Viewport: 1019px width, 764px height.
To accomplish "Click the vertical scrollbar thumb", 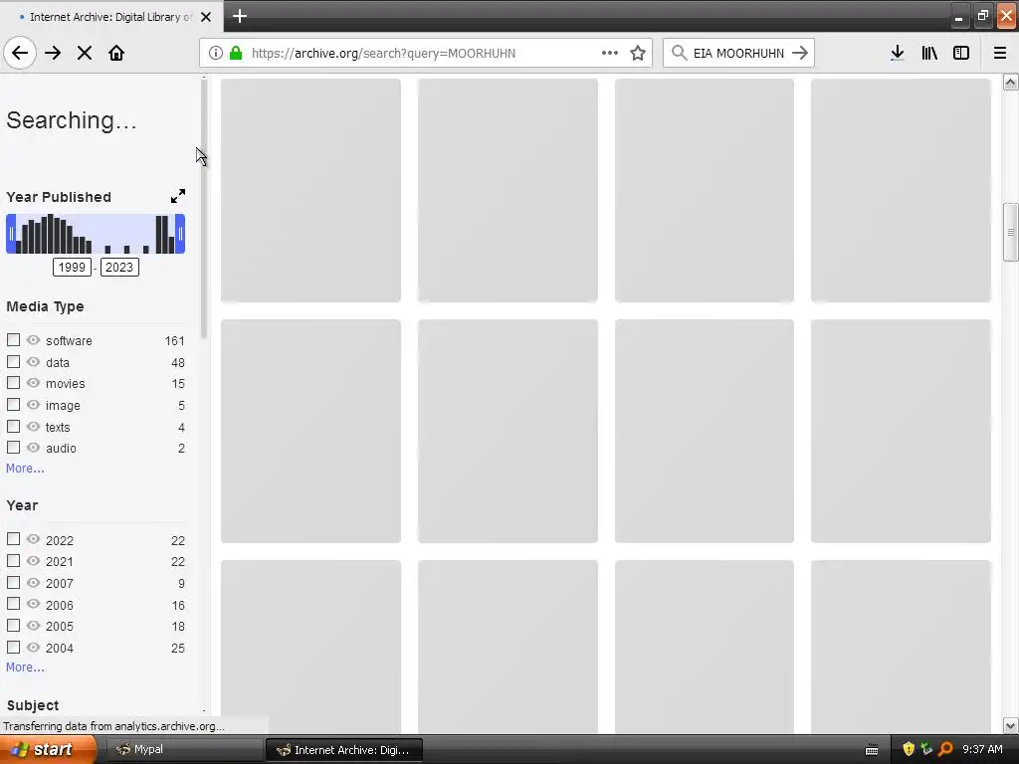I will click(1011, 232).
